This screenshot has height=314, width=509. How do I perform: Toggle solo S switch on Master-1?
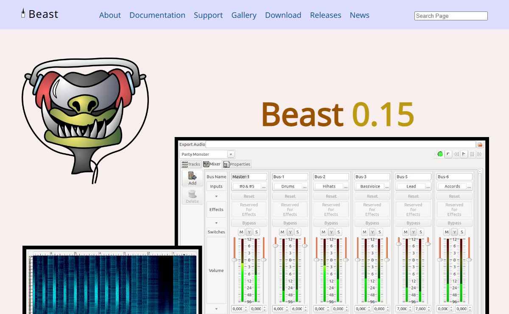(257, 232)
